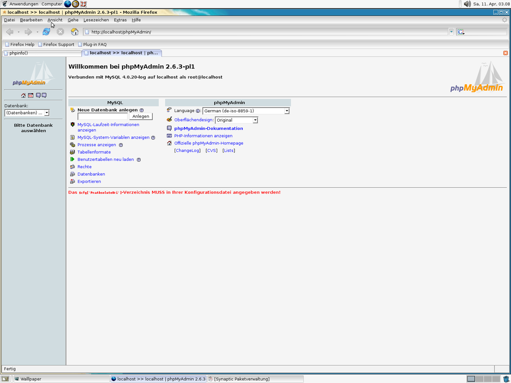Open the Plug-in FAQ bookmark
This screenshot has width=511, height=383.
pos(92,44)
